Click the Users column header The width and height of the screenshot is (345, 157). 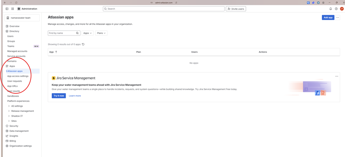point(194,52)
